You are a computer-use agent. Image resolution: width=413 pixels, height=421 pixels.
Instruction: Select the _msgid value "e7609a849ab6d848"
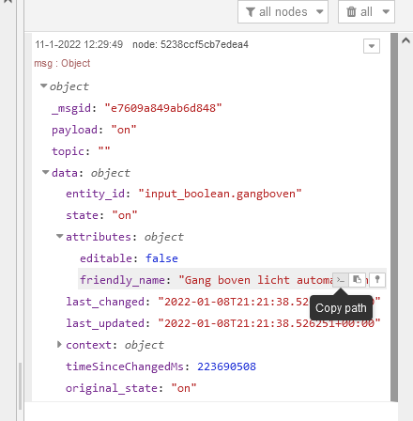point(163,108)
